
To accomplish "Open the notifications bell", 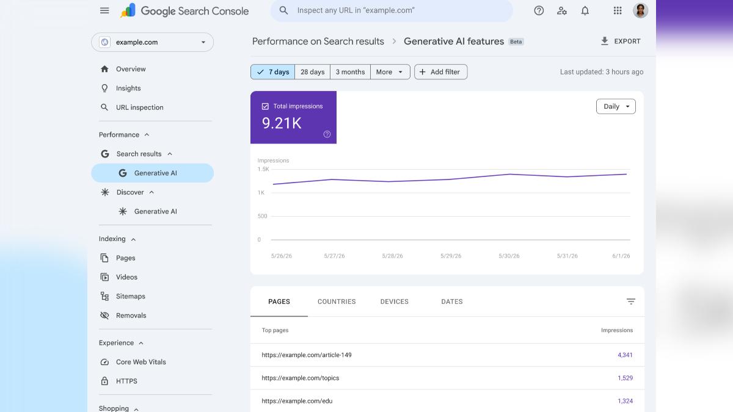I will (585, 10).
